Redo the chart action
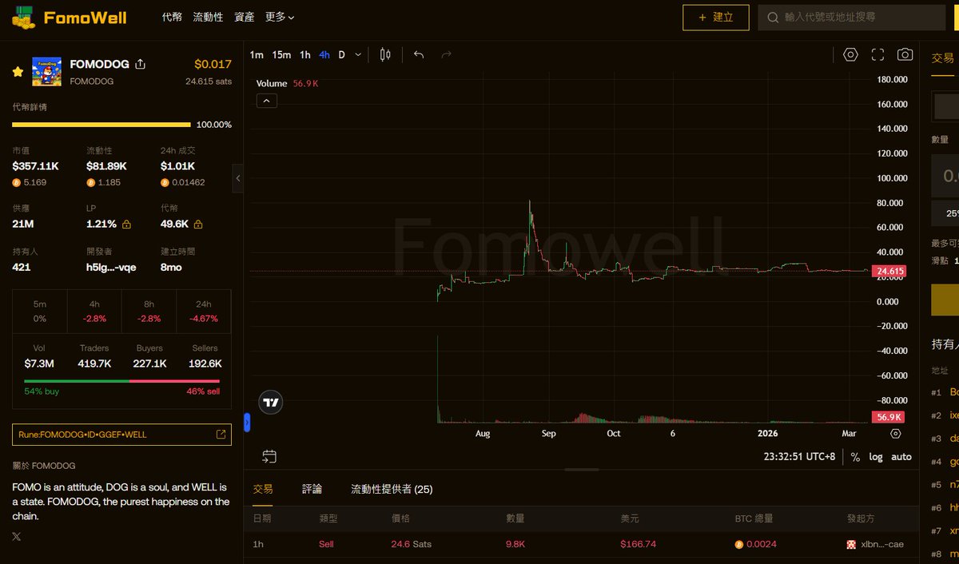Screen dimensions: 959x564 446,54
